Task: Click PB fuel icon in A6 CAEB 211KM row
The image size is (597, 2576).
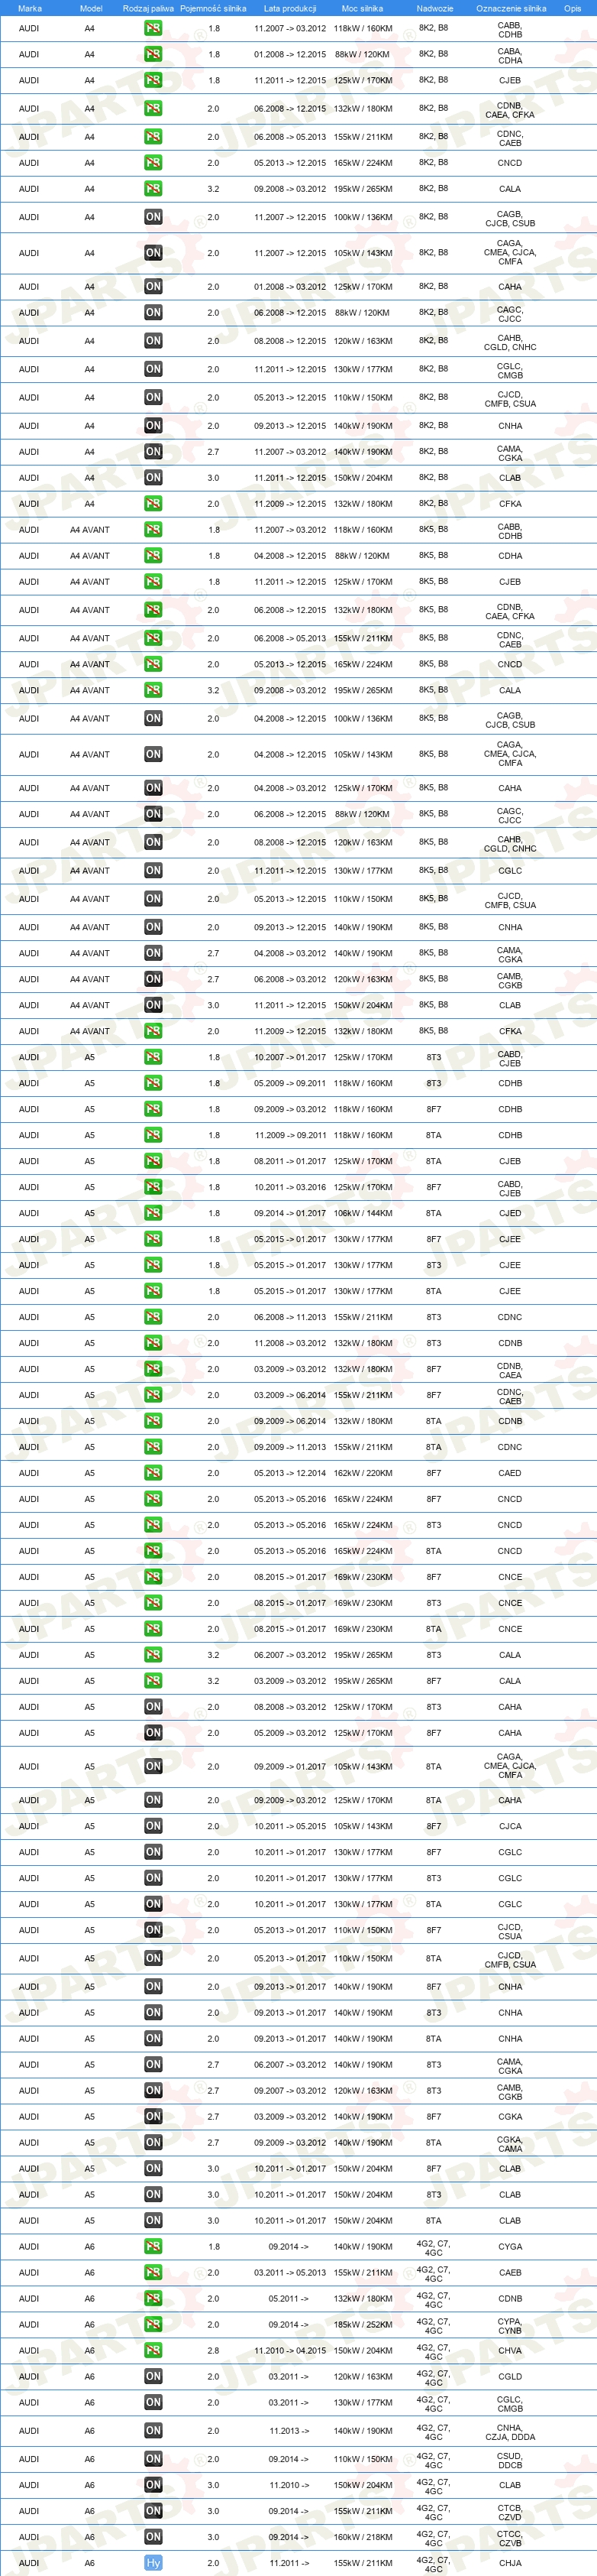Action: pos(153,2273)
